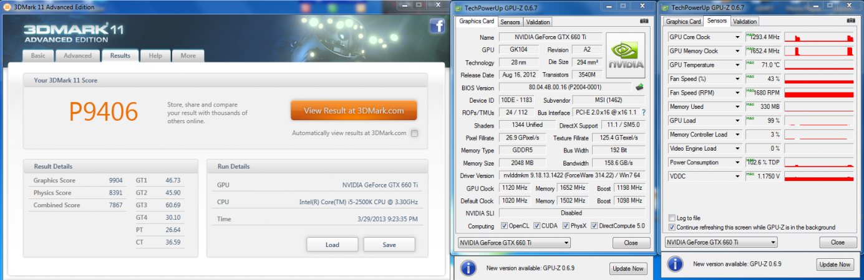Image resolution: width=864 pixels, height=280 pixels.
Task: Click Update Now below the Sensors GPU-Z window
Action: point(835,264)
